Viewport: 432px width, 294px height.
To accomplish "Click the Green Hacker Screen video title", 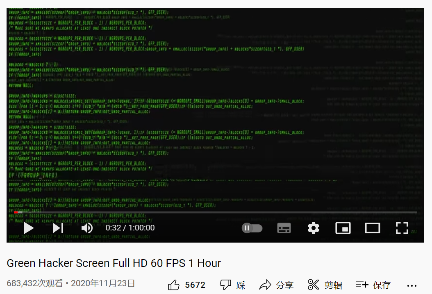I will pos(114,263).
